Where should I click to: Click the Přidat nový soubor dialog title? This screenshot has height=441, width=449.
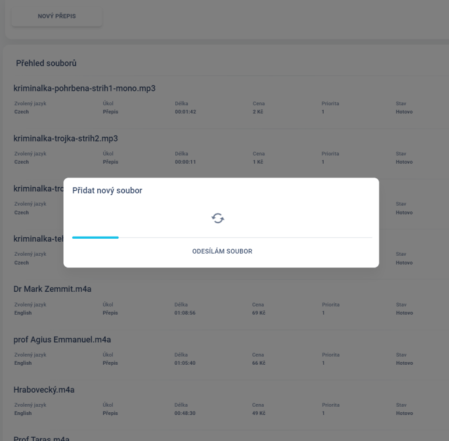pos(107,191)
